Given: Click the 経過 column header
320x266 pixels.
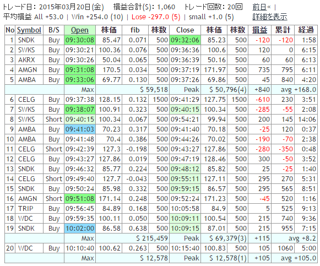Looking at the screenshot, I should click(306, 30).
